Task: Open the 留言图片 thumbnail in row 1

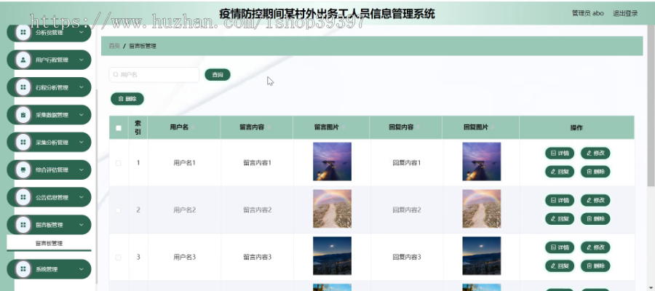Action: coord(332,162)
